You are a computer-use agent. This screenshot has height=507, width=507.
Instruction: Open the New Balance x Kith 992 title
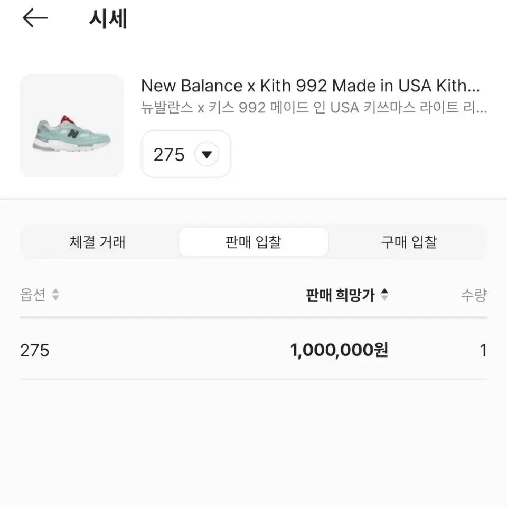pos(311,86)
